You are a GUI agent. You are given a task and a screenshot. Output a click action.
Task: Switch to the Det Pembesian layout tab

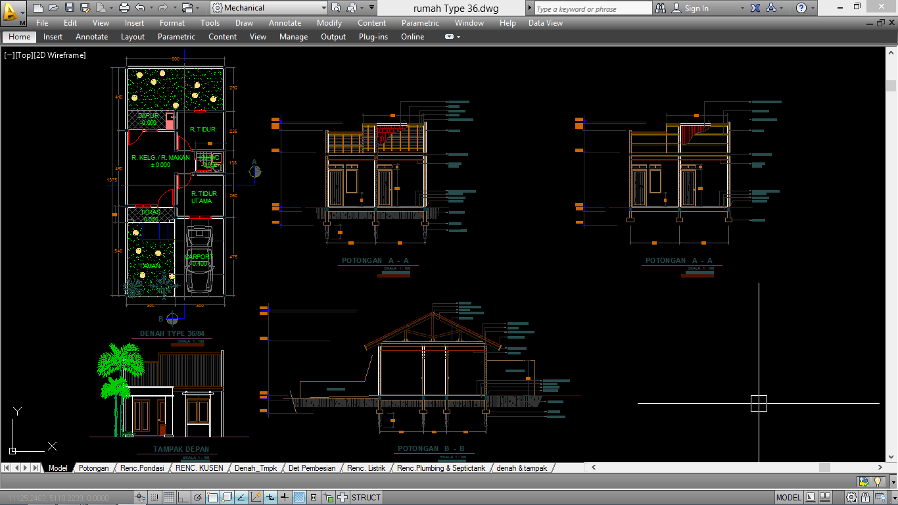click(312, 468)
